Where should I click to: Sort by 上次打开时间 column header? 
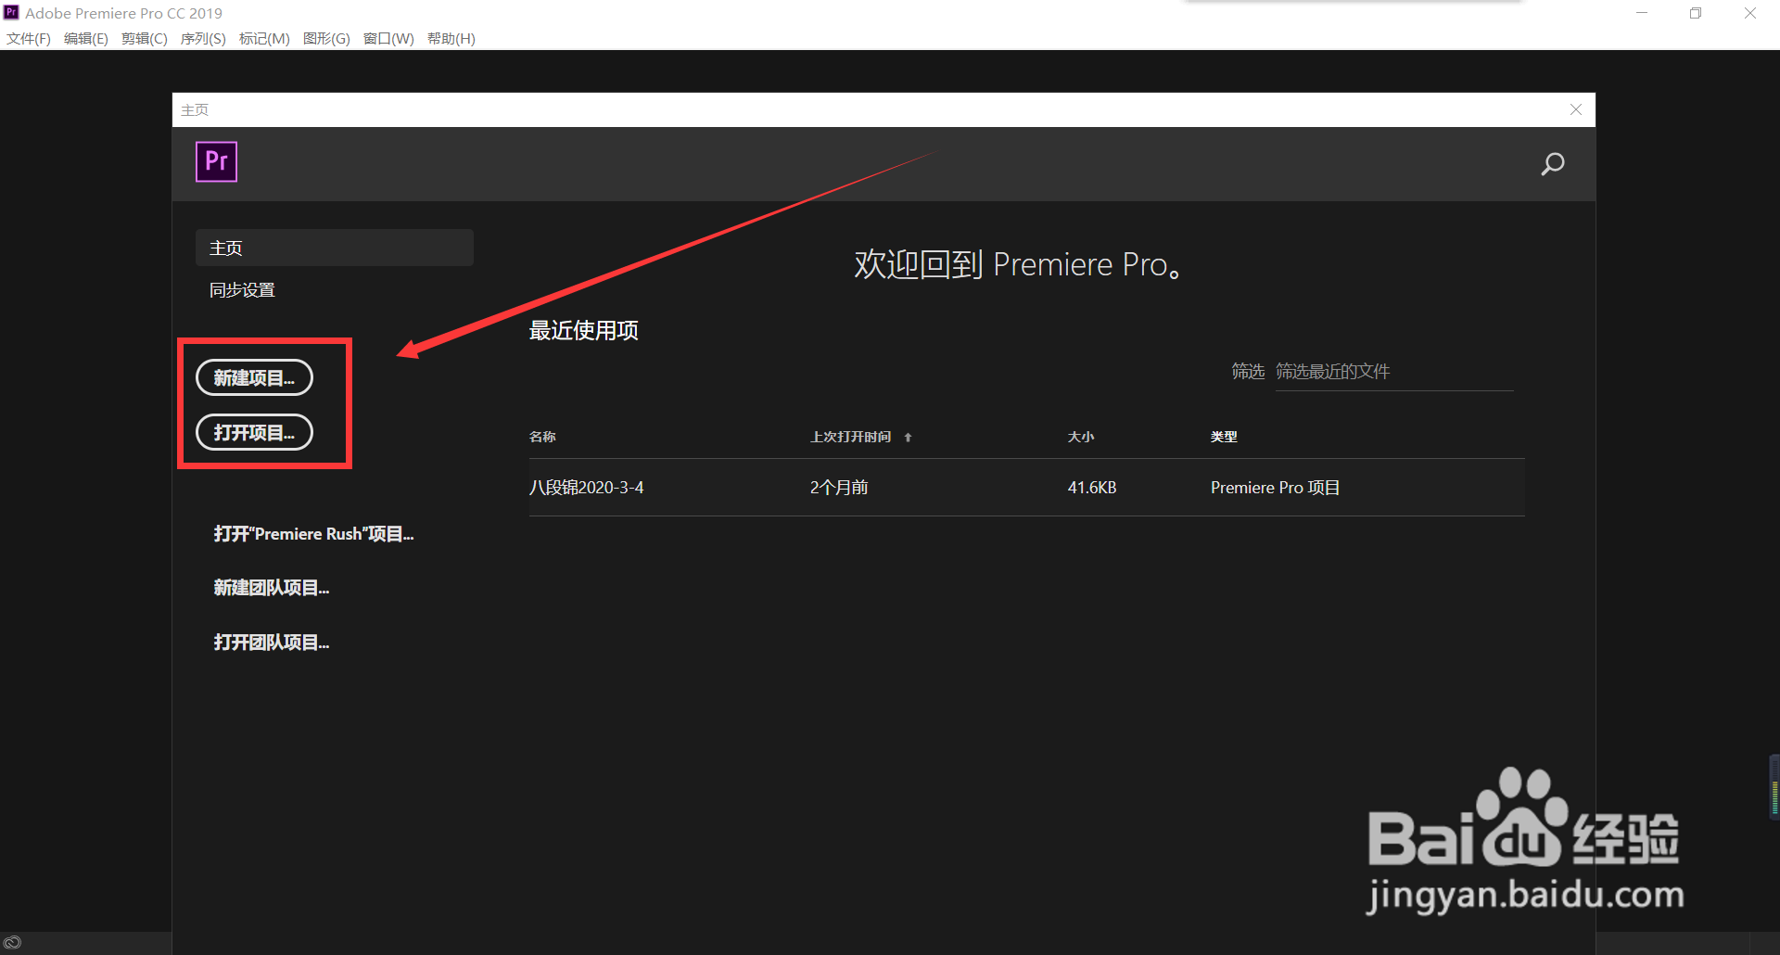(x=851, y=437)
